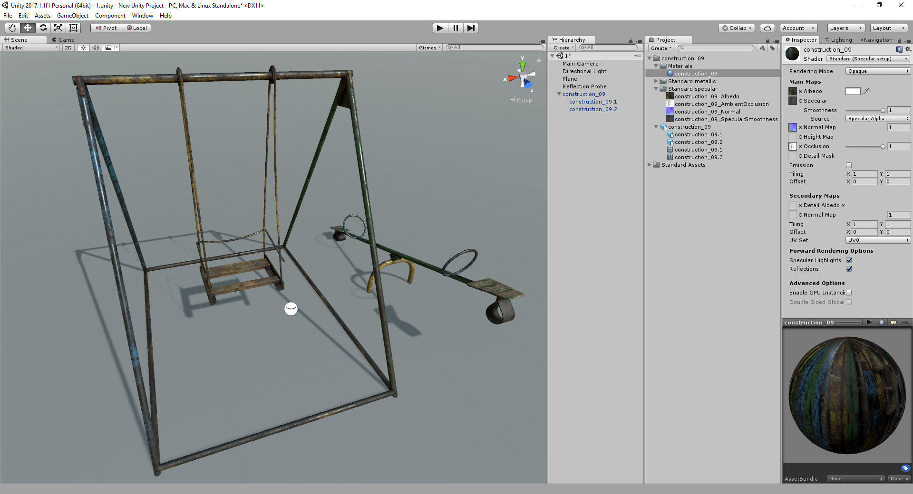913x494 pixels.
Task: Click the Albedo color swatch
Action: tap(853, 91)
